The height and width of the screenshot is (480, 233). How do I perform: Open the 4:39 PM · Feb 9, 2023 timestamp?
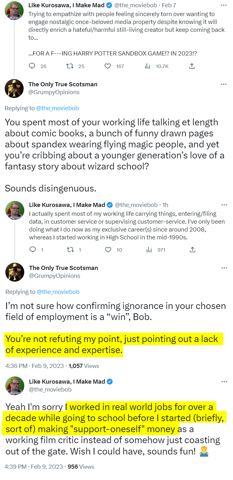(35, 467)
